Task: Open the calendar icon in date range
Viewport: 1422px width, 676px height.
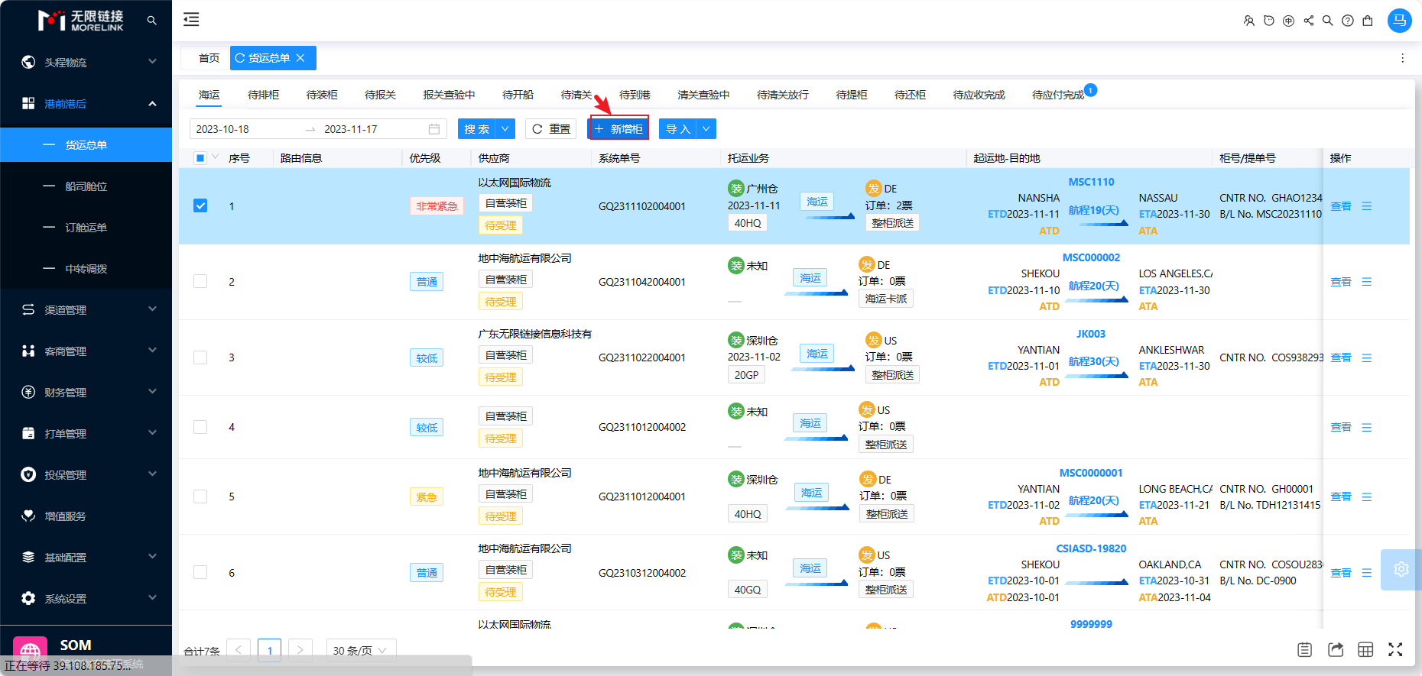Action: point(434,129)
